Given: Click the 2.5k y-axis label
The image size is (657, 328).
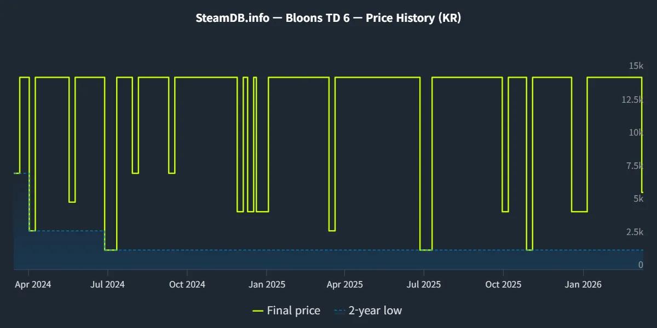Looking at the screenshot, I should [x=634, y=232].
